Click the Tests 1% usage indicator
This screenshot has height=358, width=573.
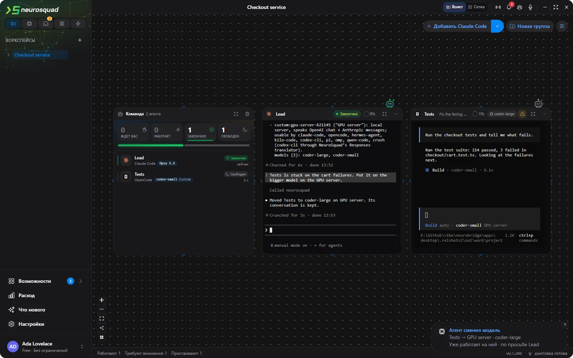[478, 114]
